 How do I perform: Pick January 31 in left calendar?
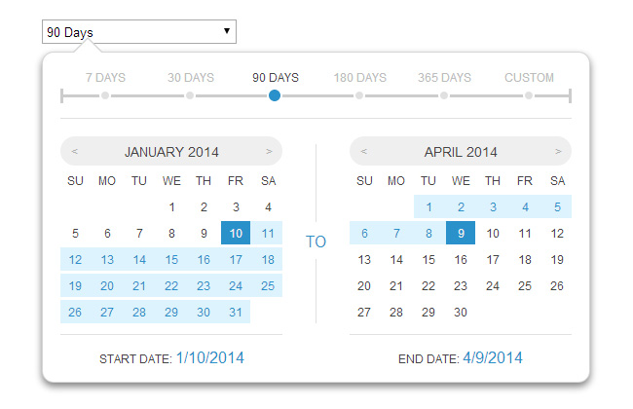point(236,313)
